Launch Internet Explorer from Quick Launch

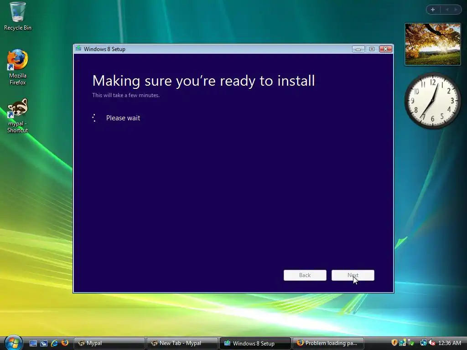click(x=54, y=343)
